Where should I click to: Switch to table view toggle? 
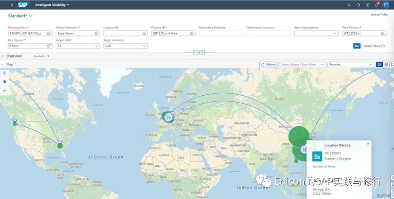point(386,65)
